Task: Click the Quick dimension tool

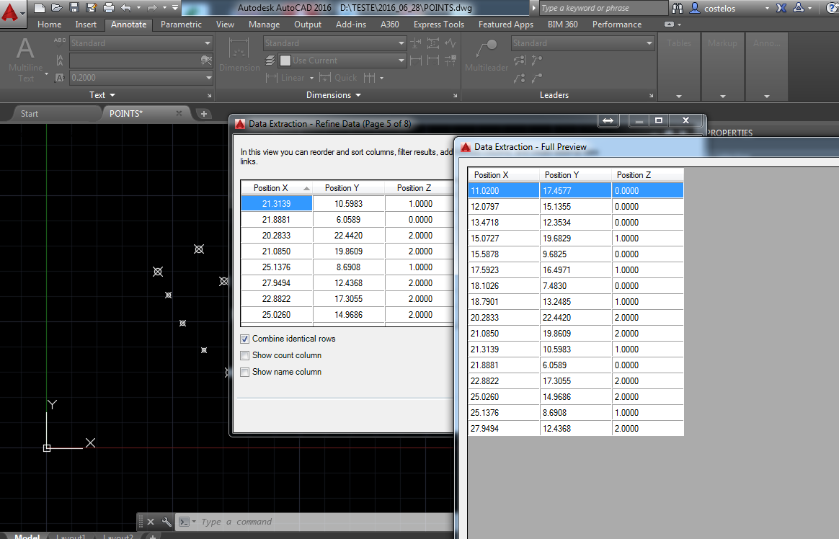Action: pyautogui.click(x=337, y=78)
